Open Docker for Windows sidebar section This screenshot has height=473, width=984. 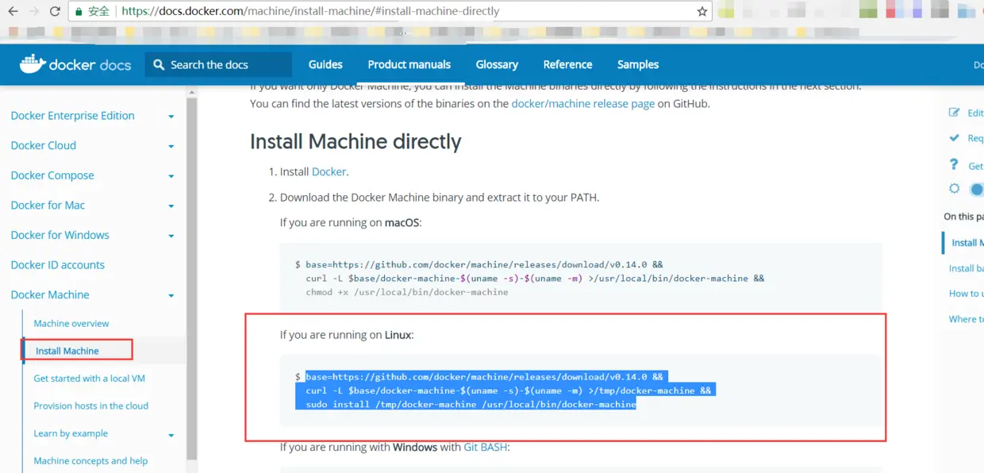point(60,235)
